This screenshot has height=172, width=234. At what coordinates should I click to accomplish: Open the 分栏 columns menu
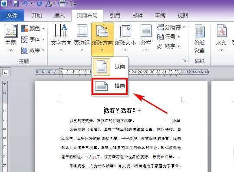click(146, 38)
